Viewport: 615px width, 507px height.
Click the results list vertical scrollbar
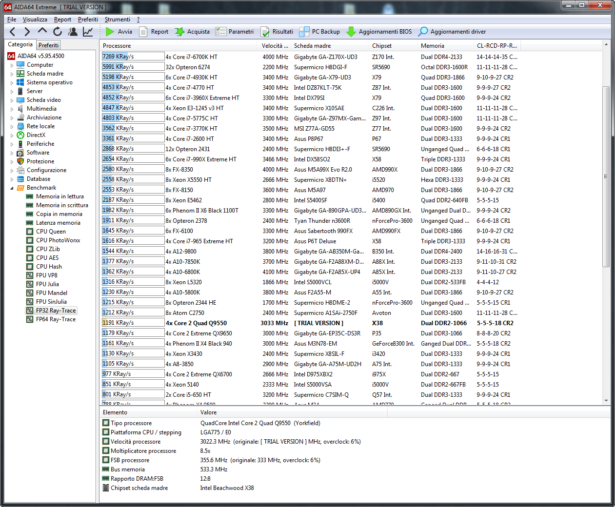click(x=606, y=177)
